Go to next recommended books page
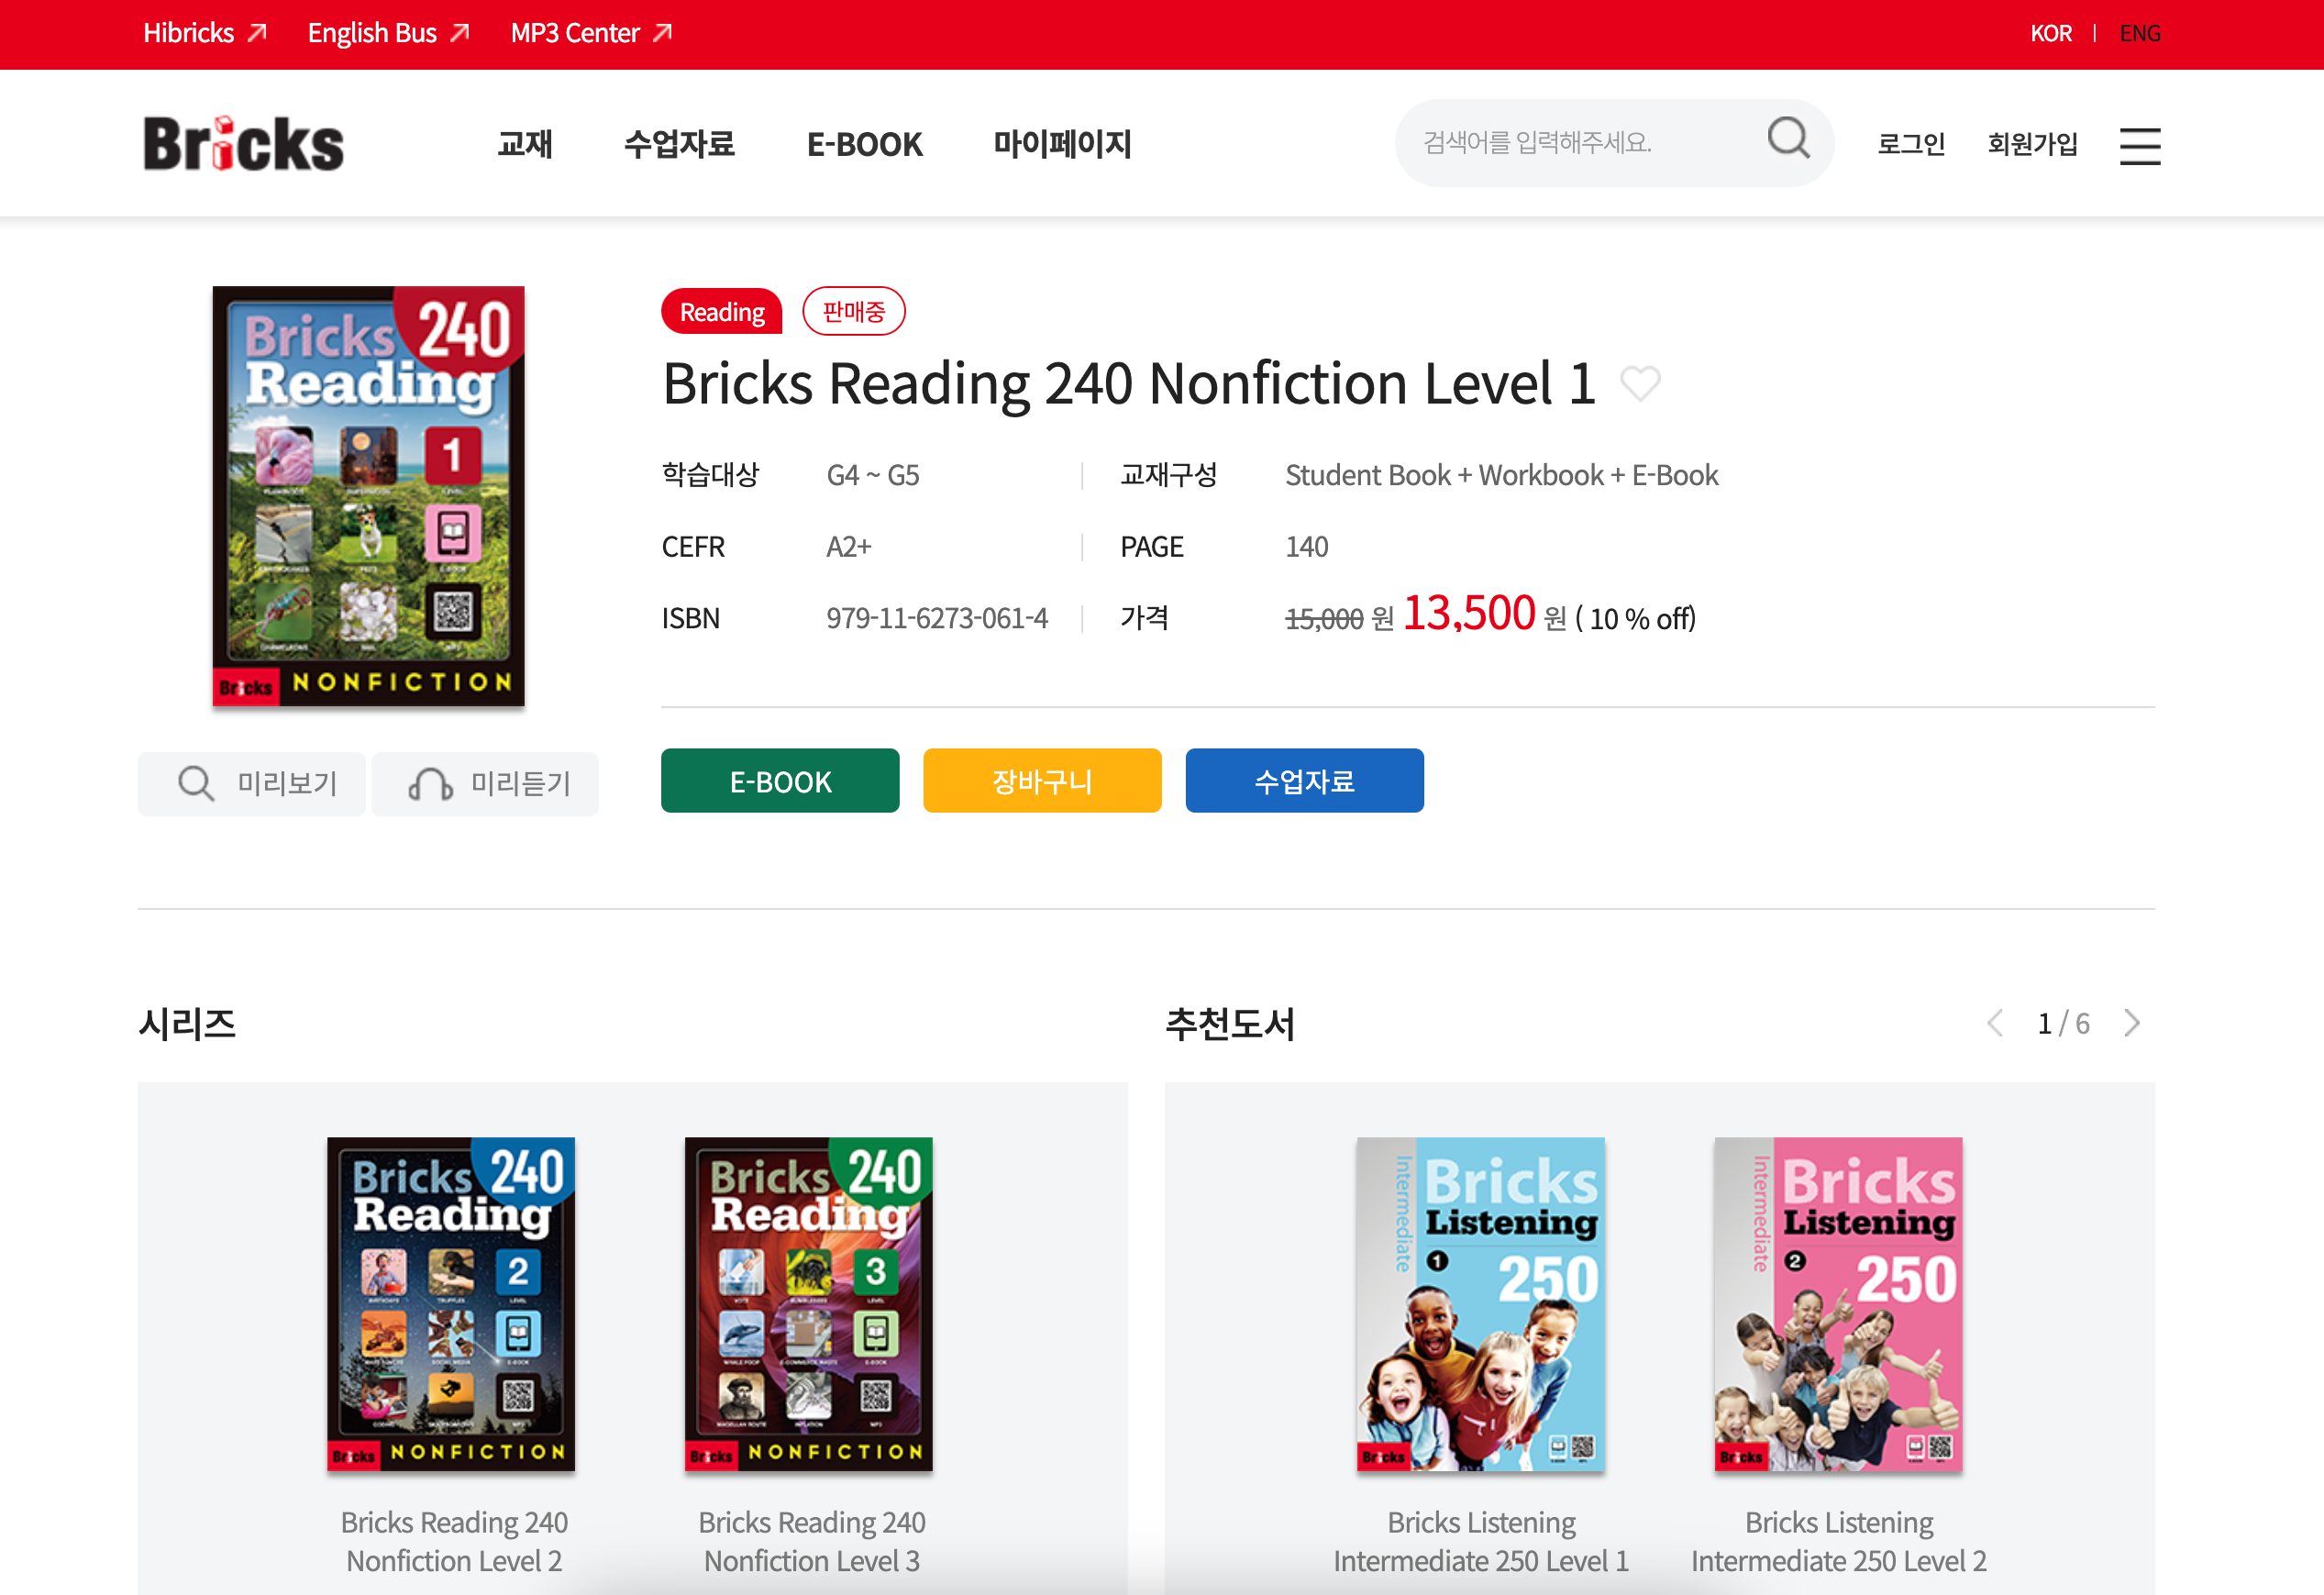 pos(2131,1023)
